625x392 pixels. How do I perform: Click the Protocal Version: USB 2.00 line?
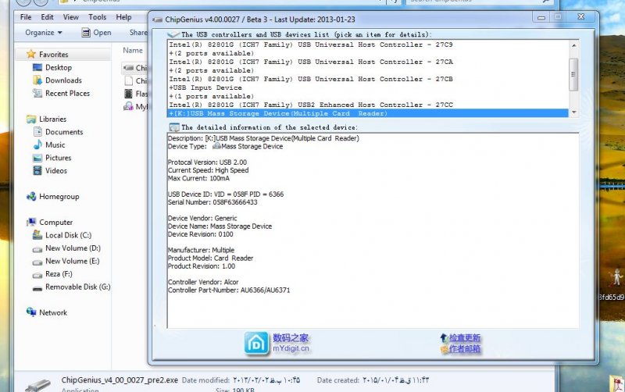click(x=207, y=162)
